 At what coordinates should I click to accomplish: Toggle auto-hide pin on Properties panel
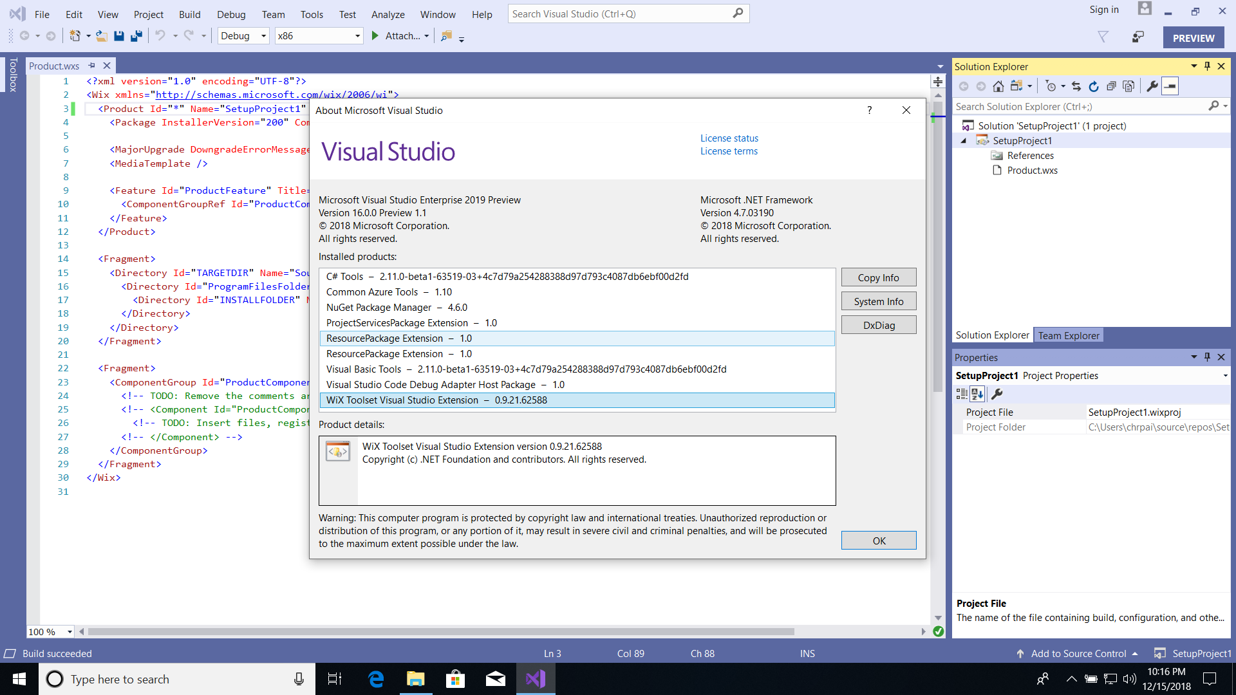pos(1207,357)
